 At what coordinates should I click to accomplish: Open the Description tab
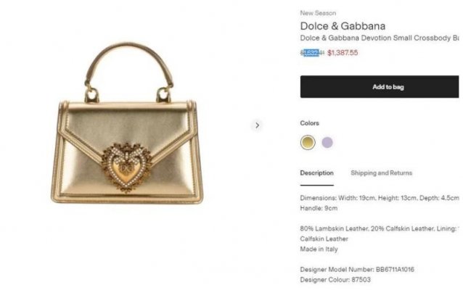point(316,173)
